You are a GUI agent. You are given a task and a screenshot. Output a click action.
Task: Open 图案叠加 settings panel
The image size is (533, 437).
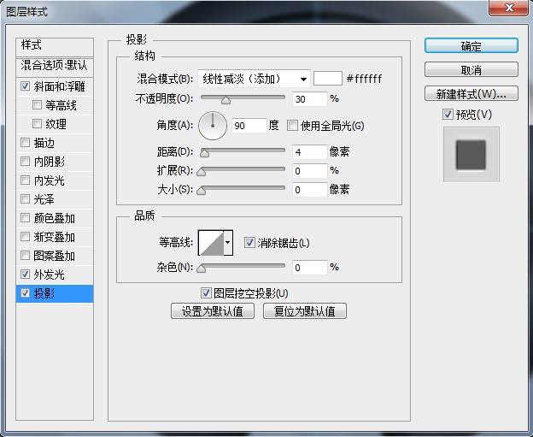tap(54, 256)
